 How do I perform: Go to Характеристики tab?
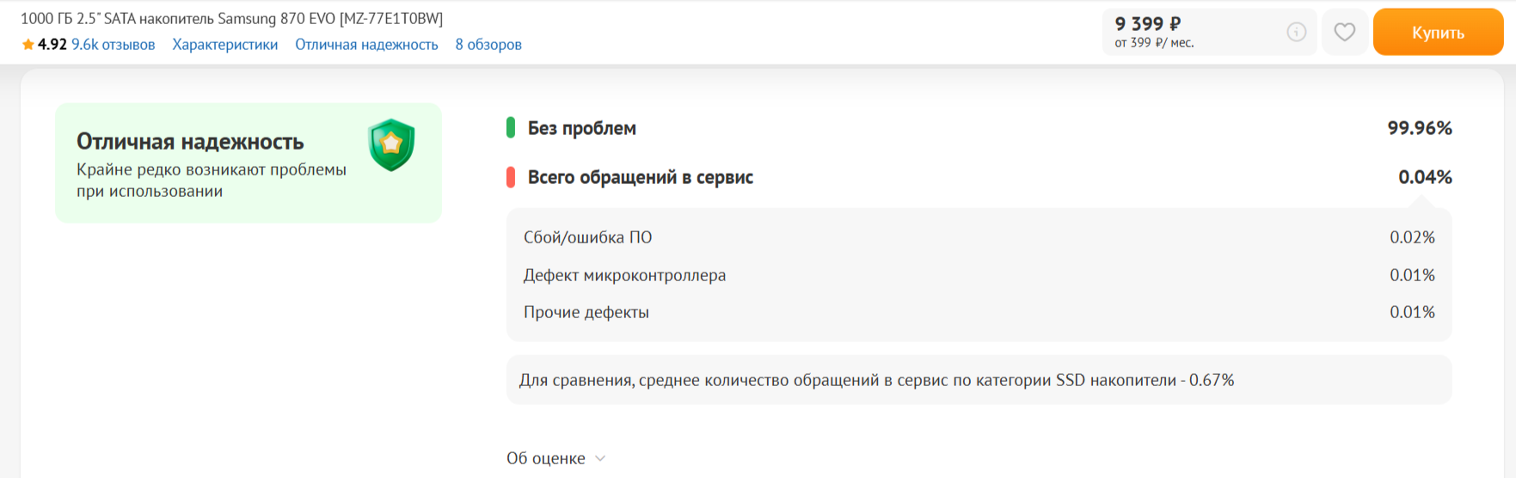225,45
